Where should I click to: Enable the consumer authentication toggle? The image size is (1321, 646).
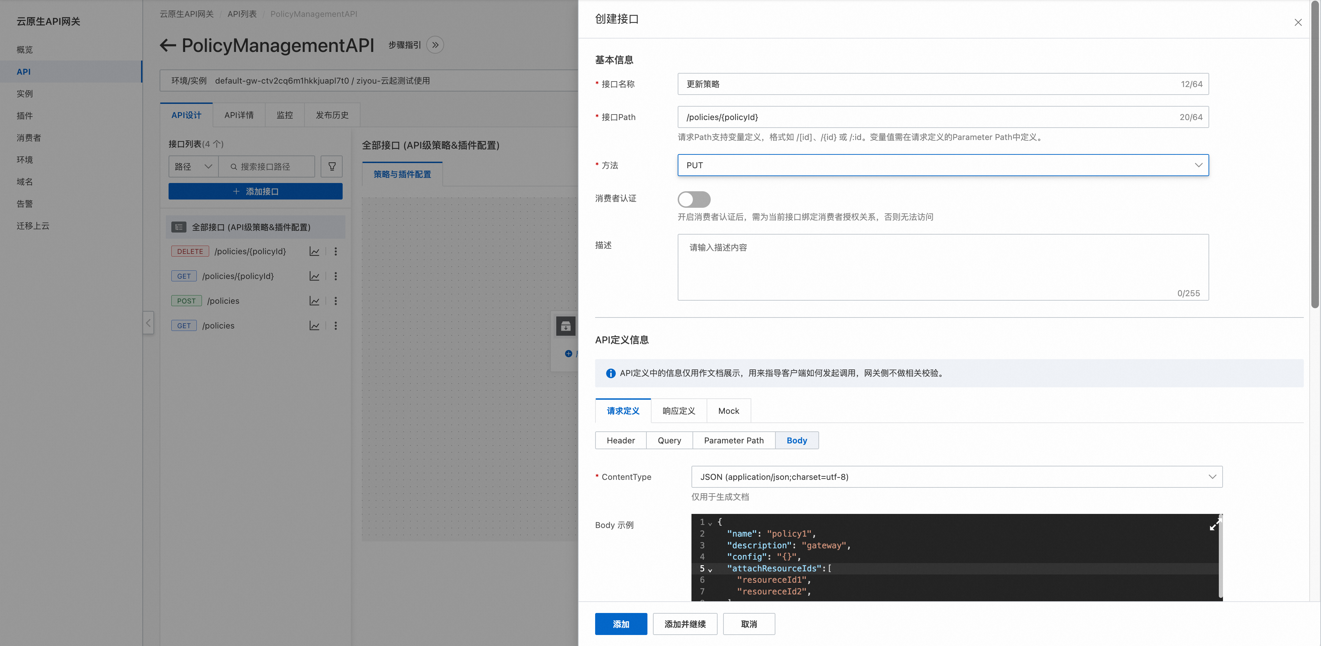(x=694, y=199)
